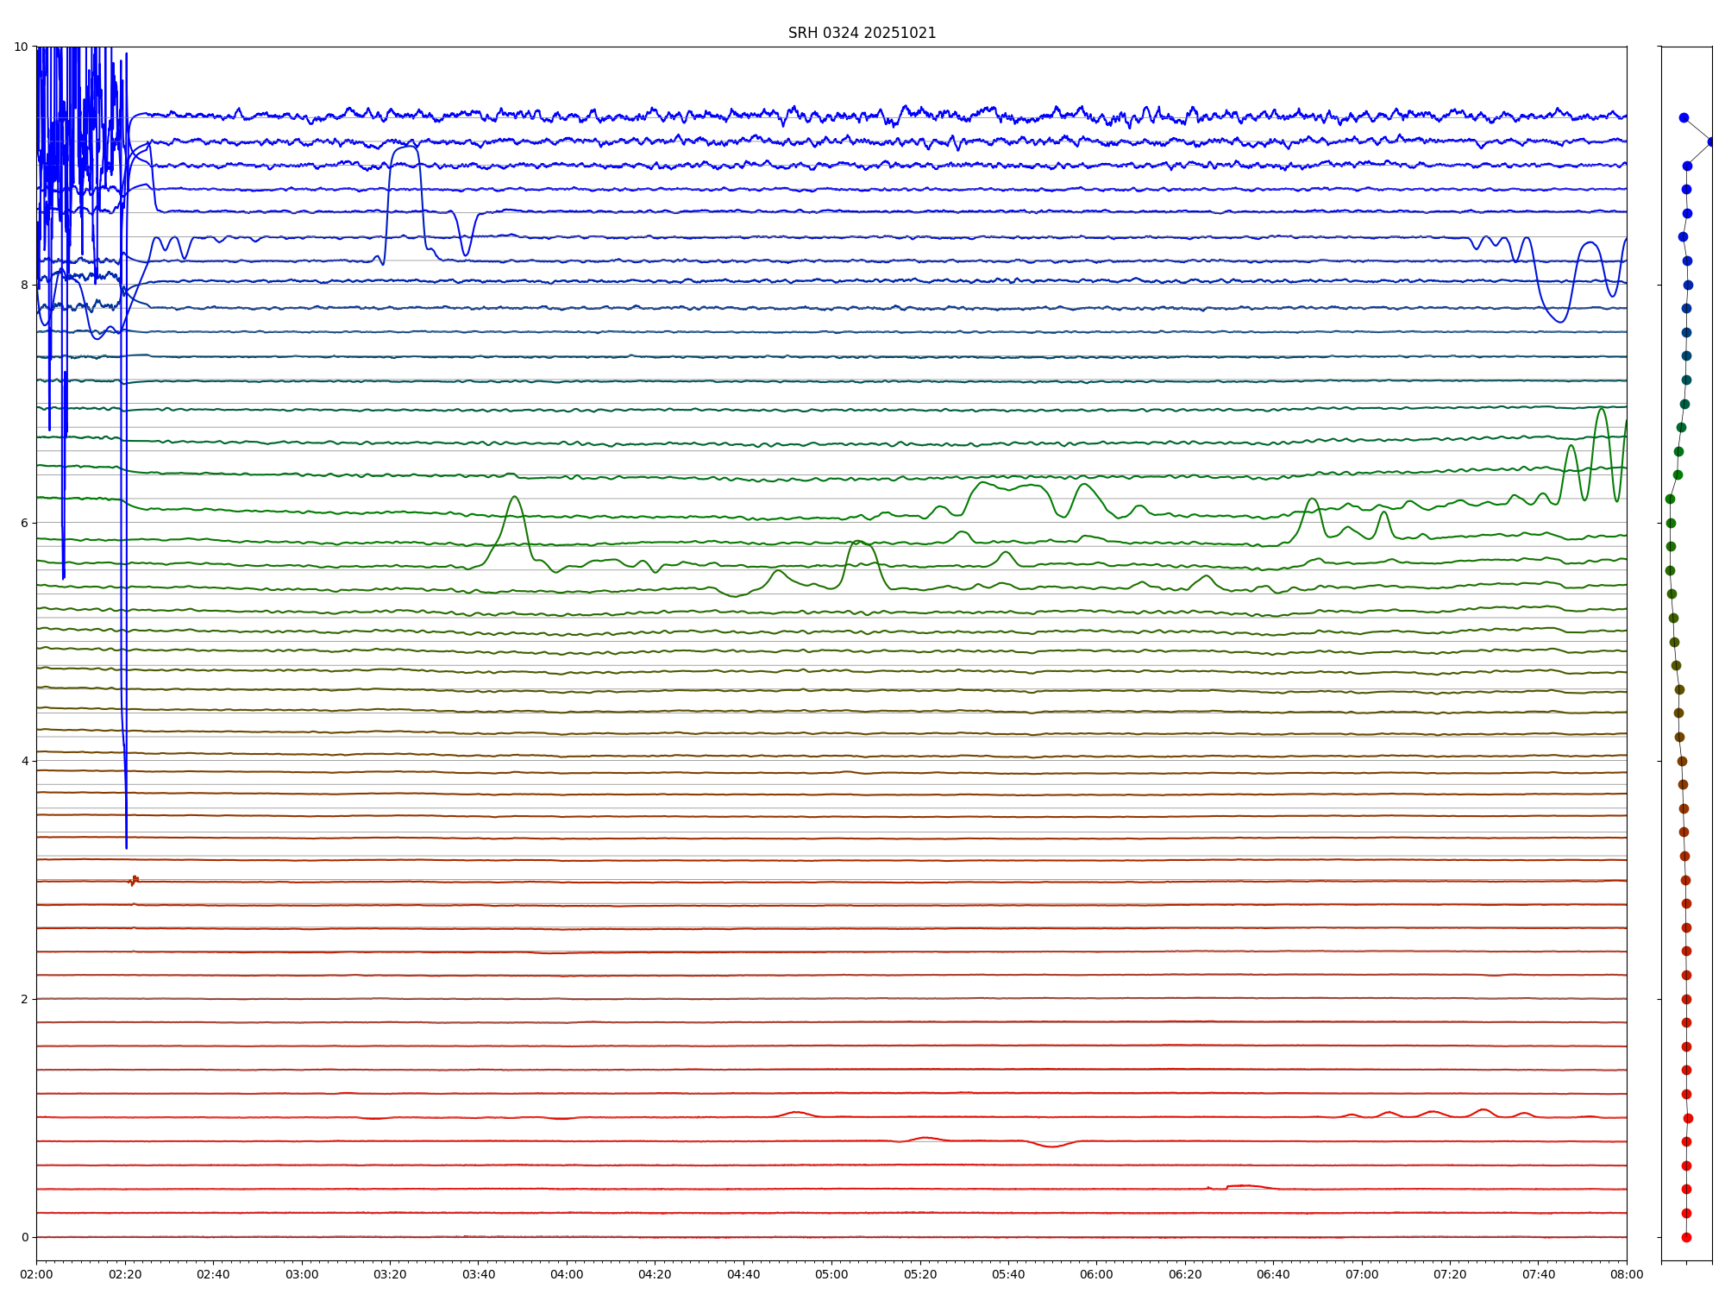Click the topmost blue dot in side panel

click(x=1684, y=117)
